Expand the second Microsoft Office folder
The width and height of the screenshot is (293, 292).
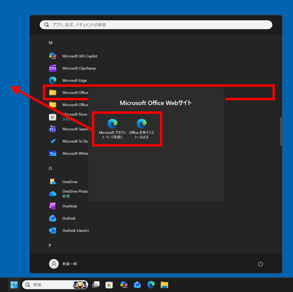(x=69, y=104)
